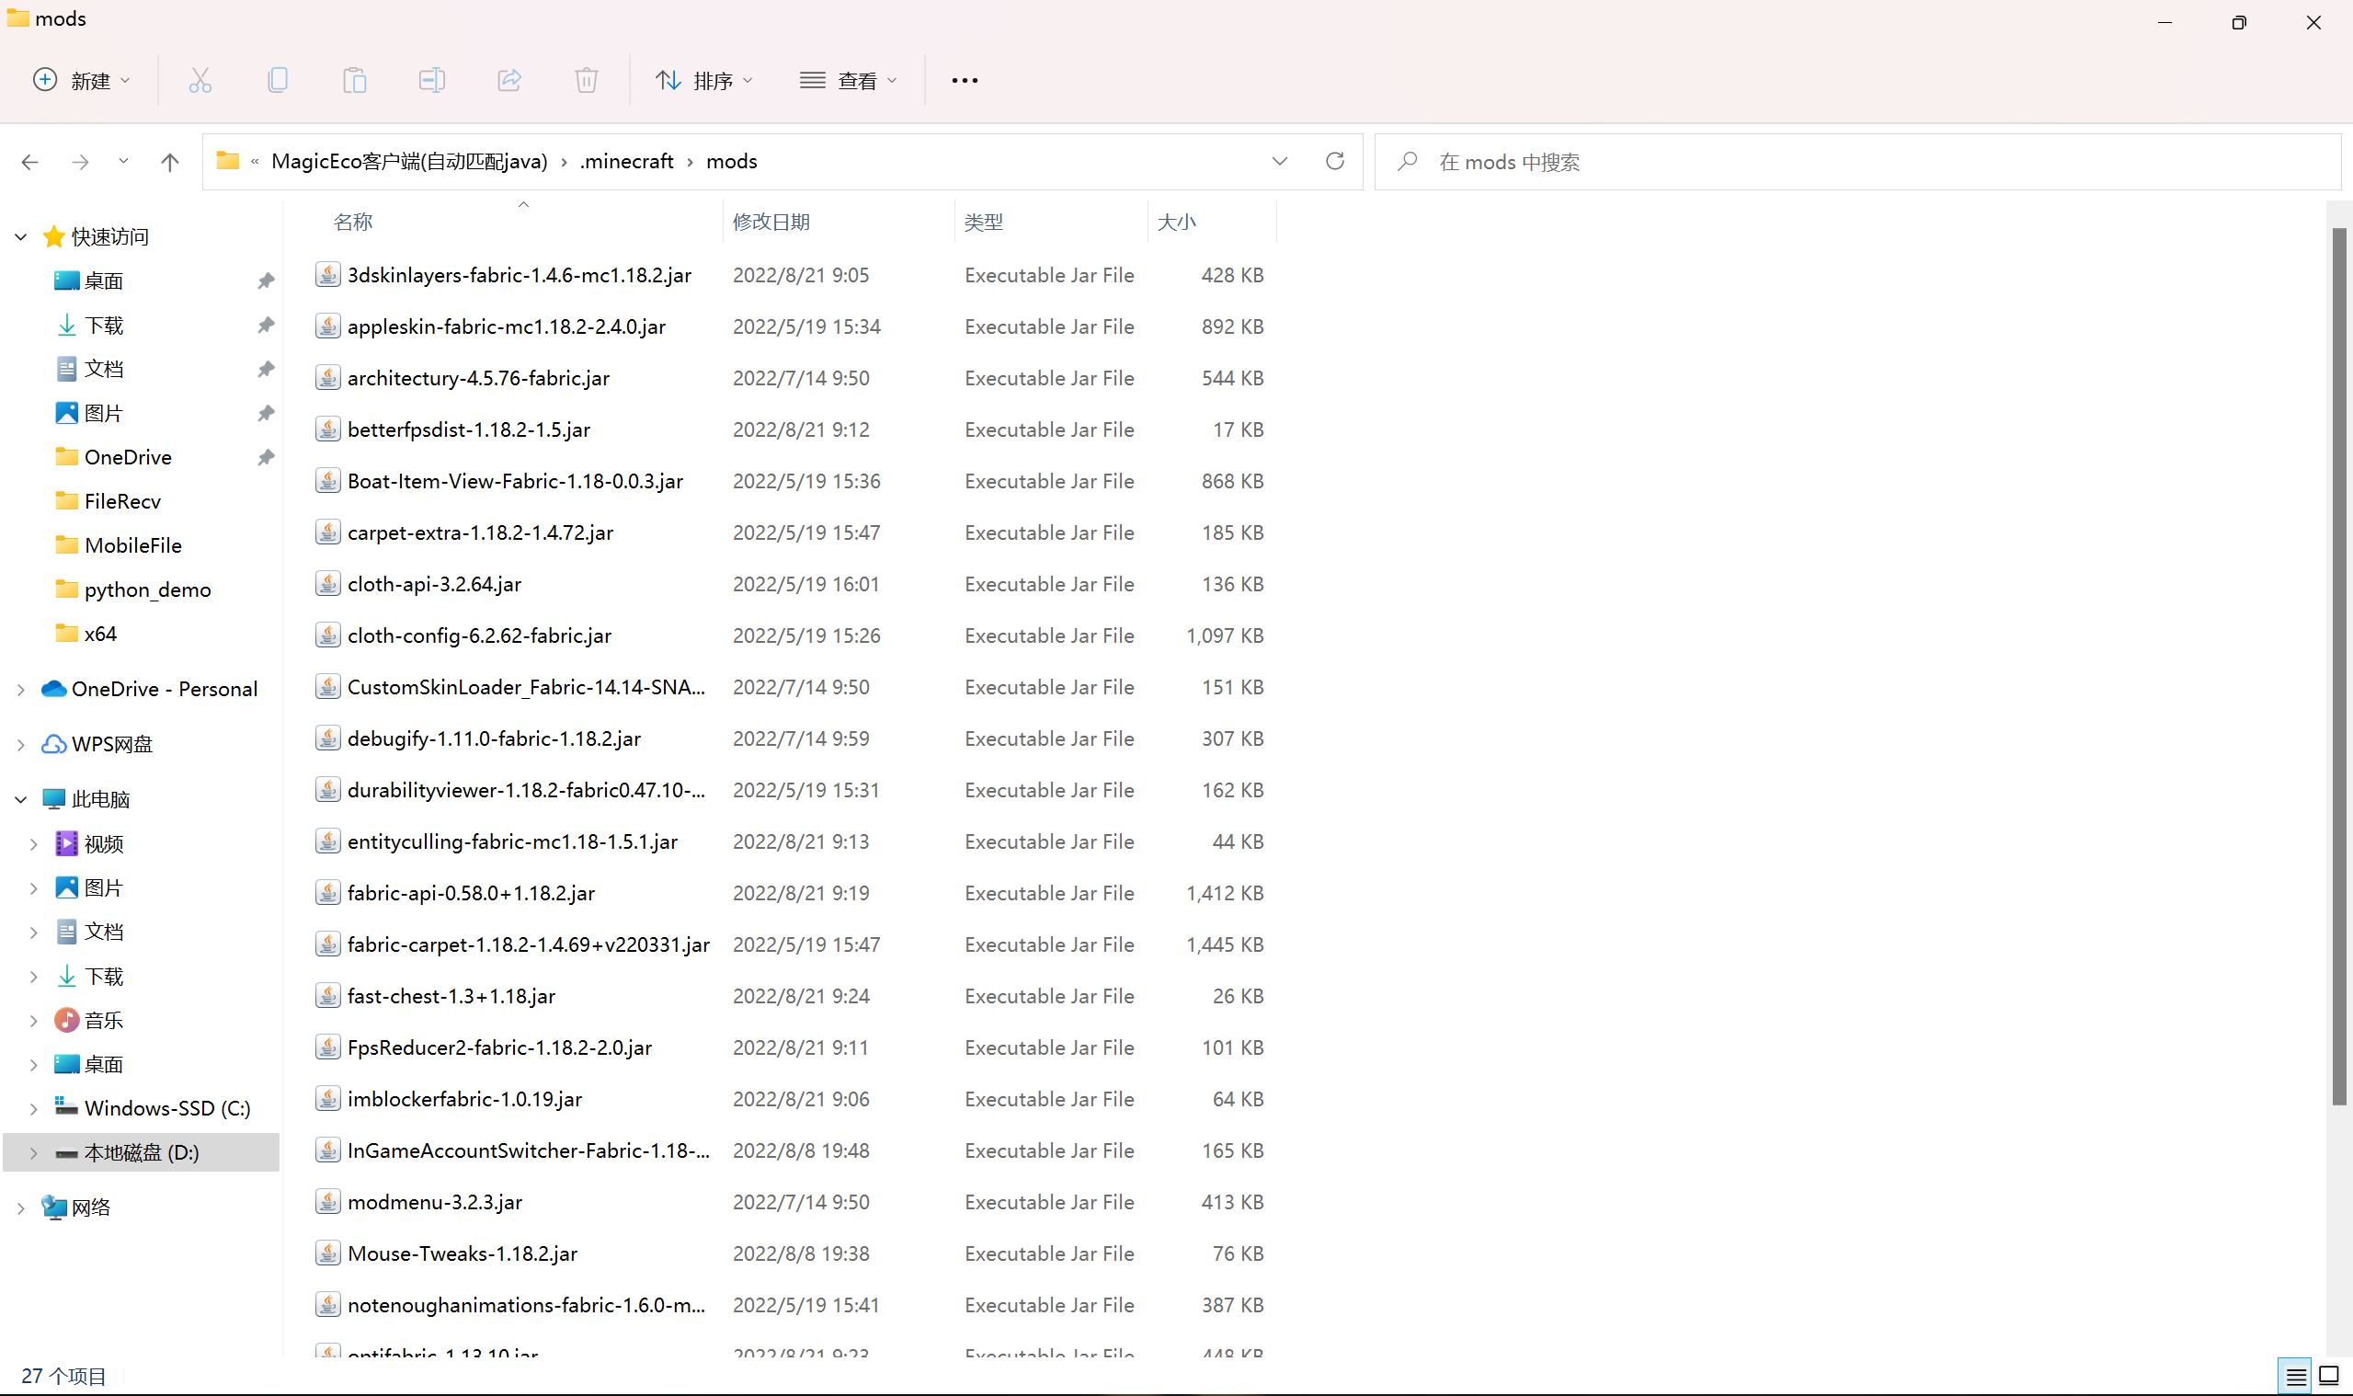Click pin icon next to OneDrive quick access
The width and height of the screenshot is (2353, 1396).
pos(266,457)
